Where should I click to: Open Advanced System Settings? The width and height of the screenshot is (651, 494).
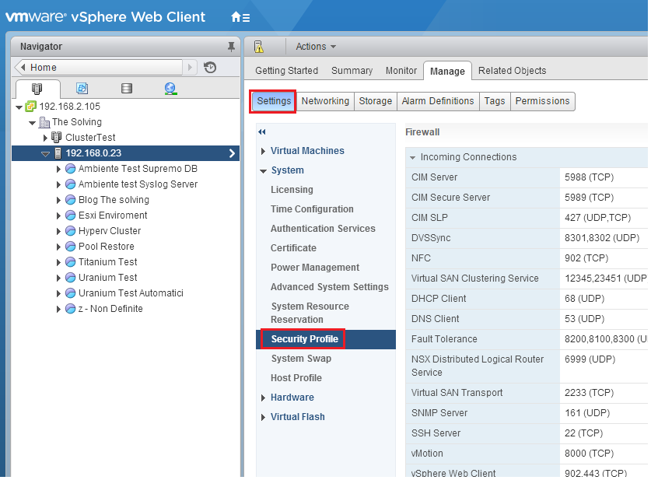click(x=330, y=287)
